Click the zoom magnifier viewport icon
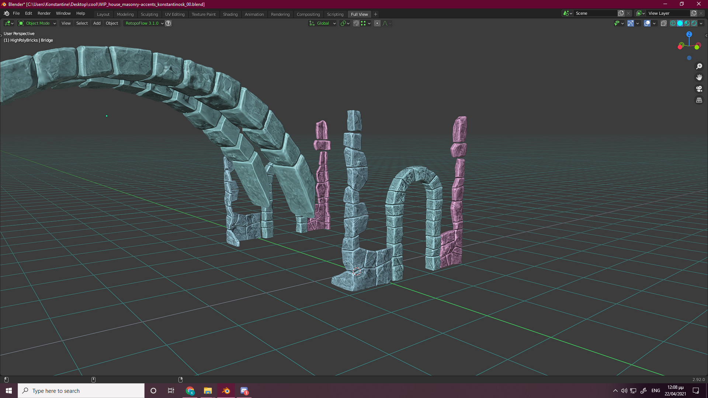Image resolution: width=708 pixels, height=398 pixels. click(x=699, y=66)
